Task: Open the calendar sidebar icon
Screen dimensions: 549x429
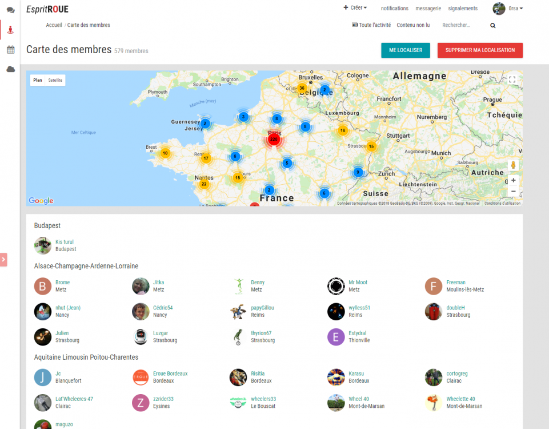Action: point(10,49)
